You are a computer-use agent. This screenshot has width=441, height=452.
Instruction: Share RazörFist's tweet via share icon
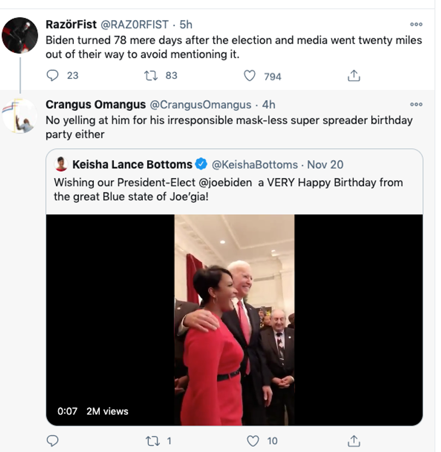[x=354, y=76]
